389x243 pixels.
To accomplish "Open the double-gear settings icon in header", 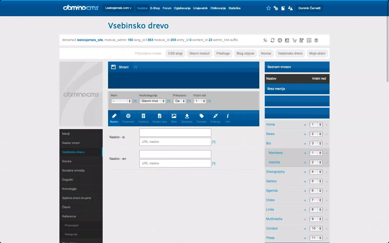I will pos(276,8).
